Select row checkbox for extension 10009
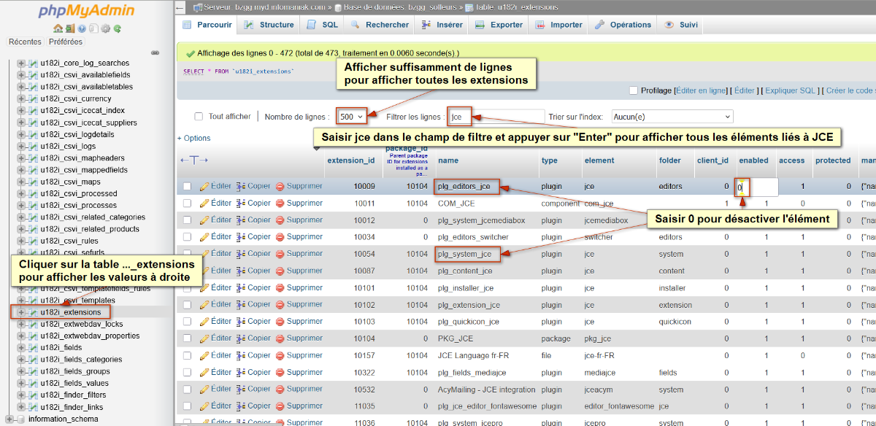The width and height of the screenshot is (876, 426). coord(188,187)
